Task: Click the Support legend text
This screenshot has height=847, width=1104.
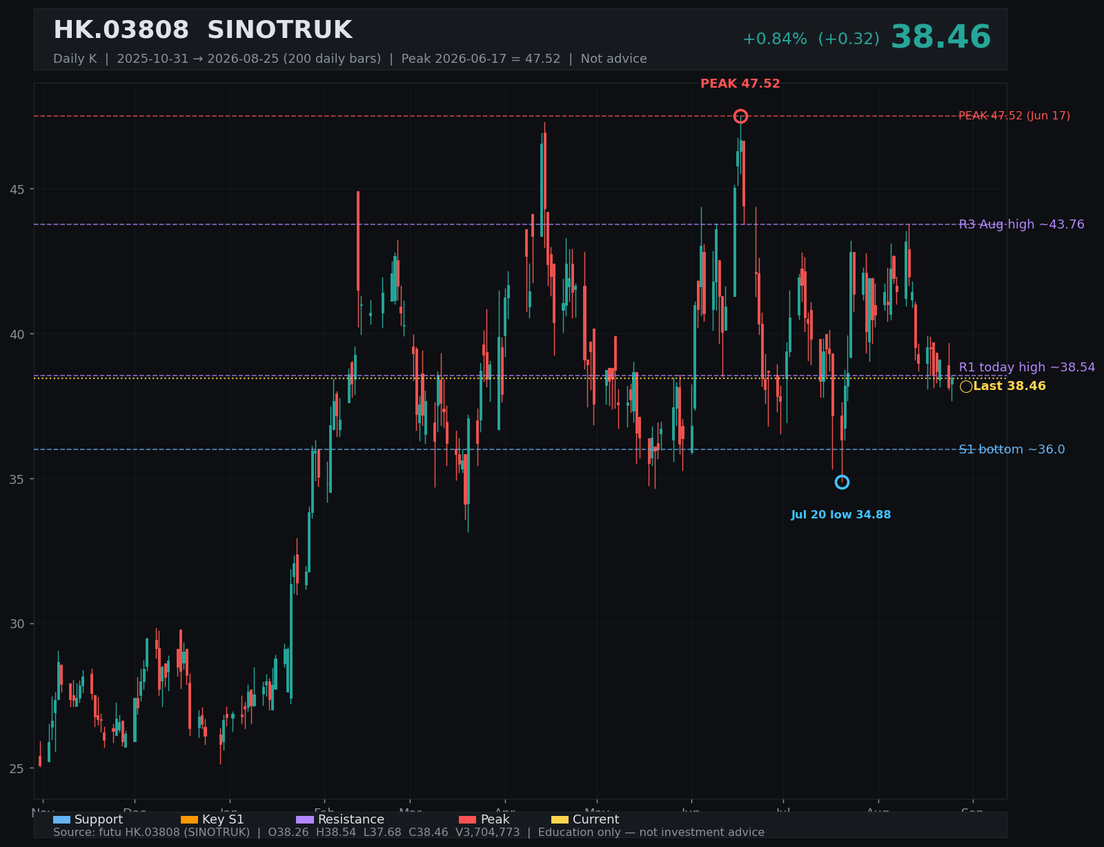Action: [x=99, y=819]
